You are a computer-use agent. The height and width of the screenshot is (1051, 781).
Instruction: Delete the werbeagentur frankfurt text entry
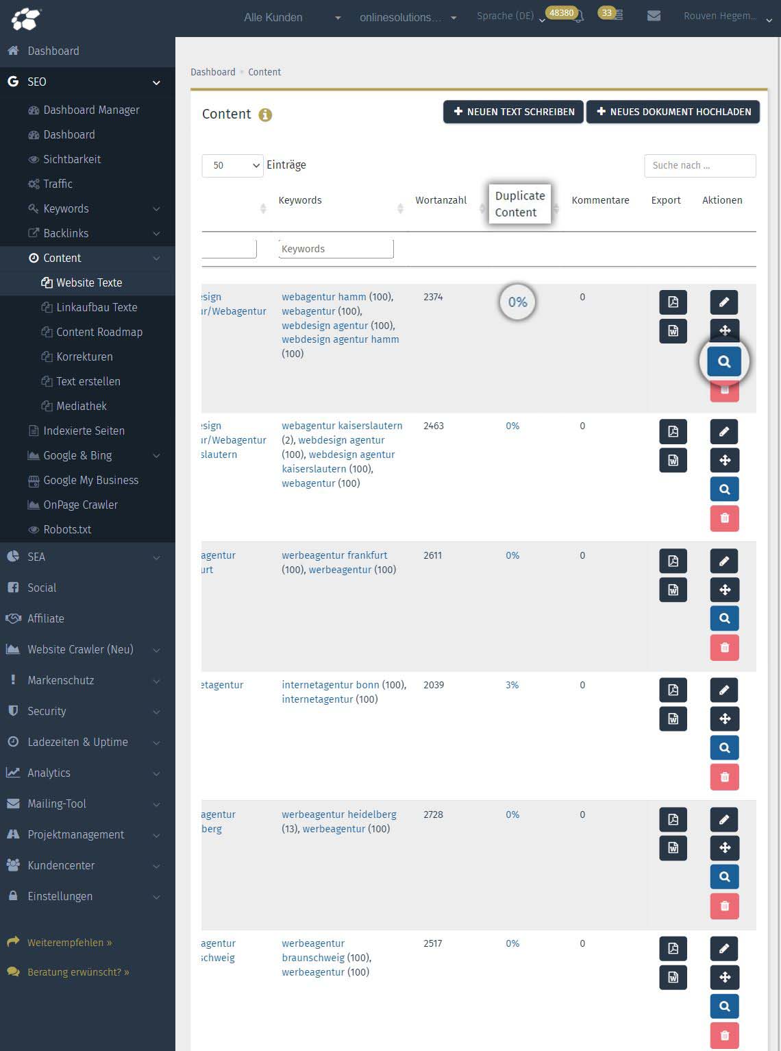[724, 647]
